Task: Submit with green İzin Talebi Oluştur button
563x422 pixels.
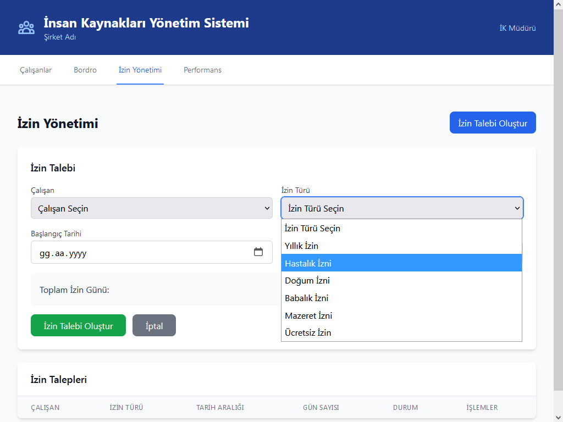Action: pyautogui.click(x=78, y=326)
